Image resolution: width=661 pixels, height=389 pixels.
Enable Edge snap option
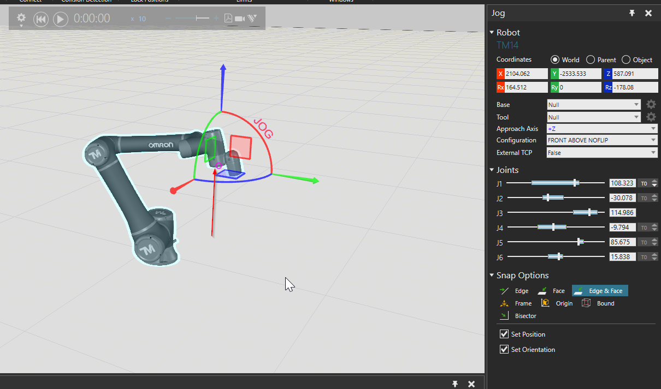pyautogui.click(x=514, y=291)
